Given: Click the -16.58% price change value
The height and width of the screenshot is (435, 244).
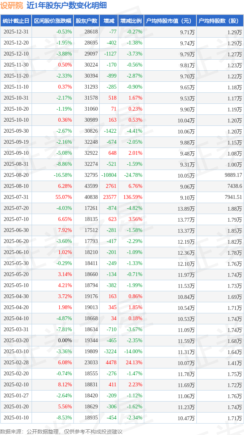Looking at the screenshot, I should [x=63, y=175].
